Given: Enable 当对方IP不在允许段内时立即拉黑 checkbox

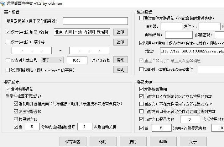Looking at the screenshot, I should (x=141, y=104).
